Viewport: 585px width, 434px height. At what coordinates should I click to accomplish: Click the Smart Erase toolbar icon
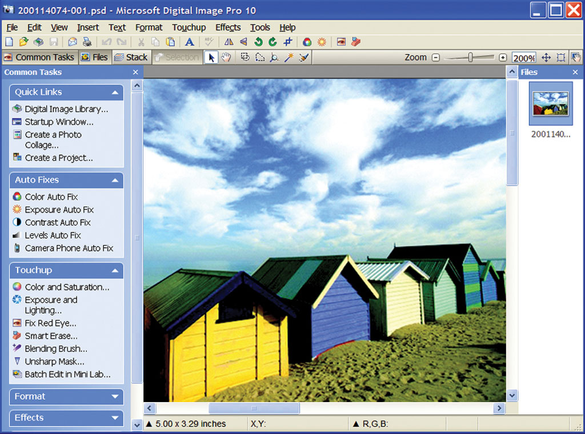point(355,42)
